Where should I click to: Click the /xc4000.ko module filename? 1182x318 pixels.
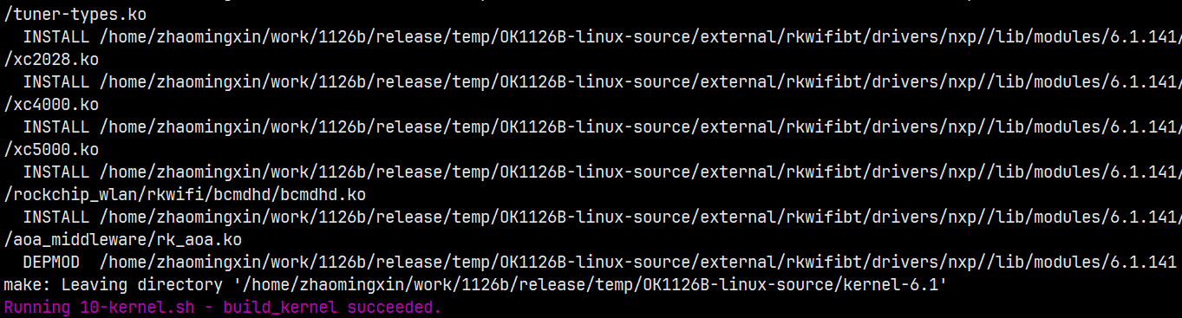tap(51, 105)
